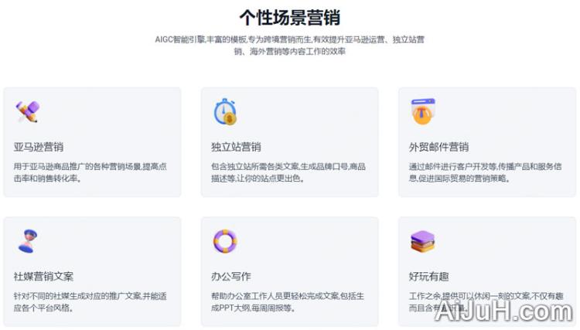
Task: Click the stopwatch coin icon above 独立站营销
Action: click(225, 111)
